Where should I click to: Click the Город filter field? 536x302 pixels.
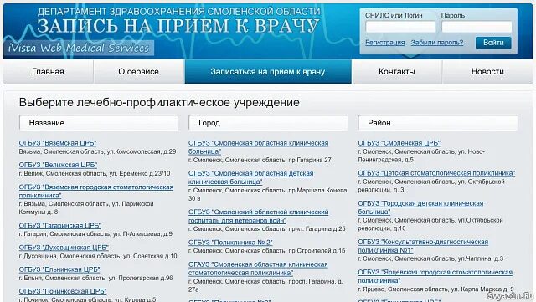(x=268, y=123)
